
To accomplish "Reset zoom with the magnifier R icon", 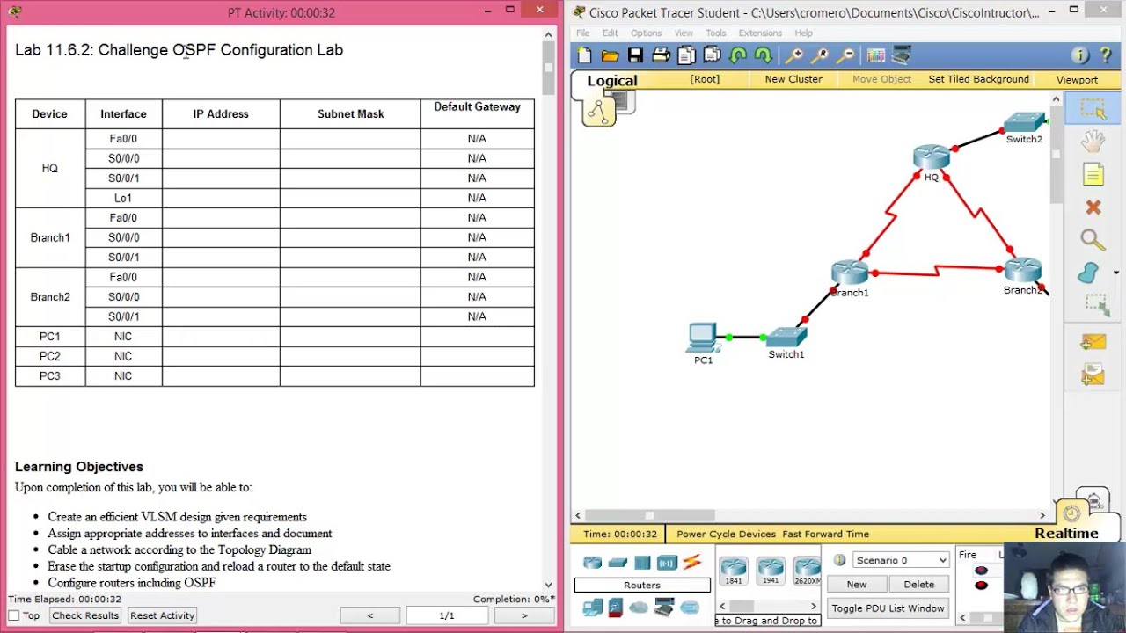I will pyautogui.click(x=820, y=55).
